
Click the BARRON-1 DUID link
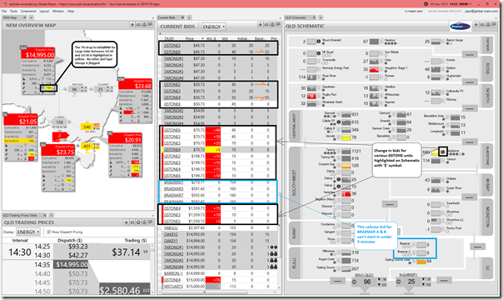173,273
